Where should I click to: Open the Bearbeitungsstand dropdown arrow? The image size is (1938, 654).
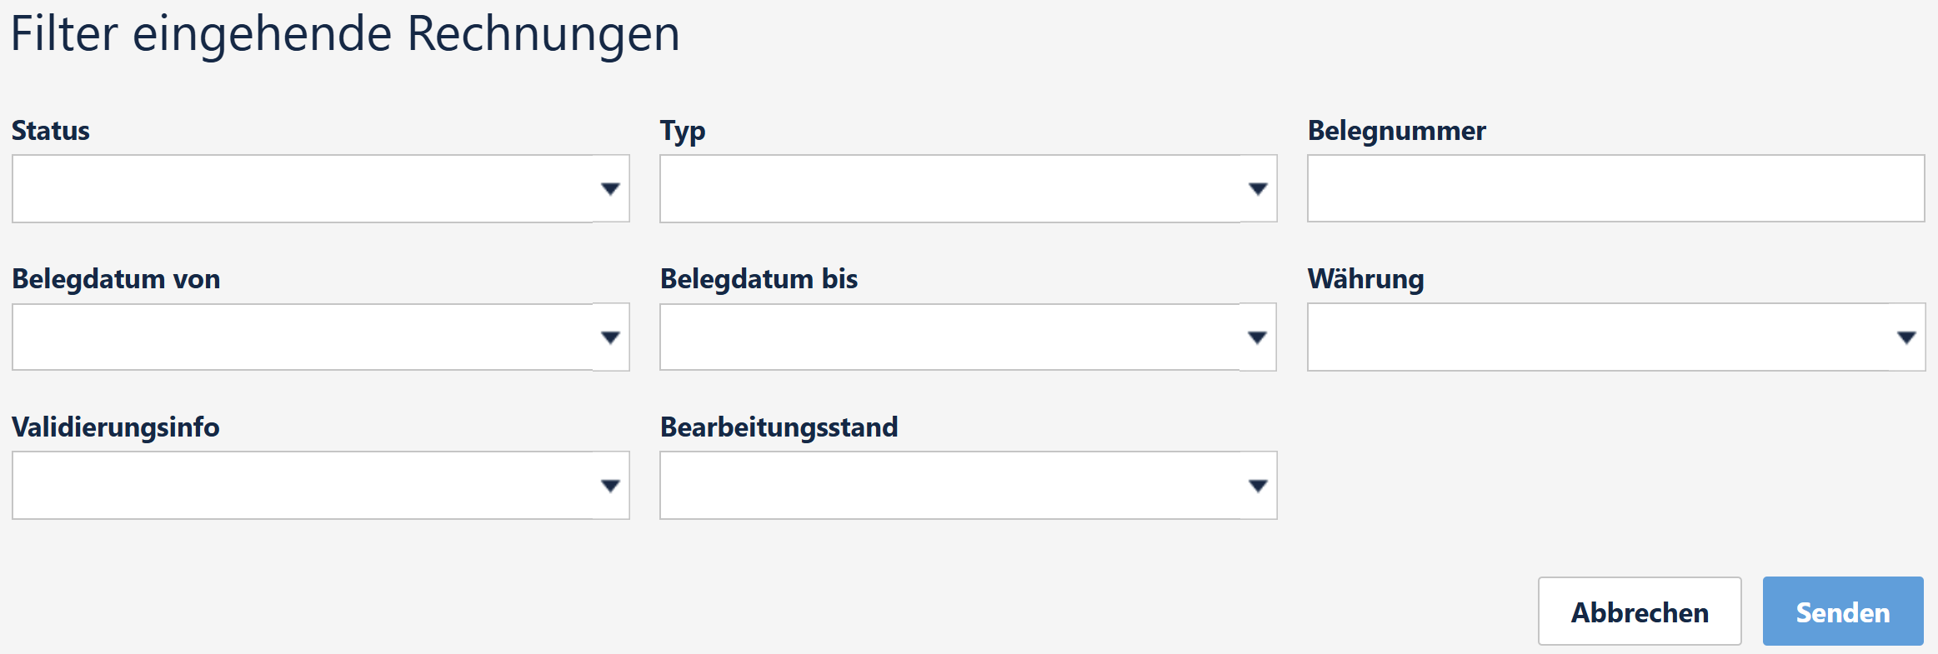point(1258,486)
